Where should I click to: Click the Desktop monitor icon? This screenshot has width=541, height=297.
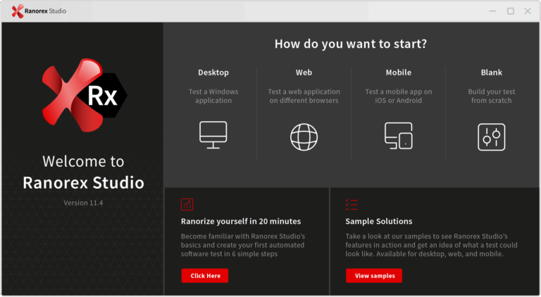(x=213, y=135)
